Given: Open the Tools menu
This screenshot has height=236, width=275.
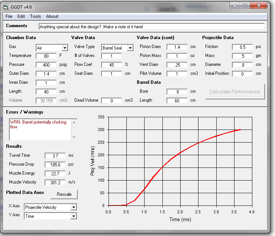Looking at the screenshot, I should pos(36,16).
